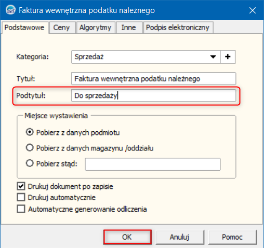Open help via Pomoc button

[x=232, y=237]
